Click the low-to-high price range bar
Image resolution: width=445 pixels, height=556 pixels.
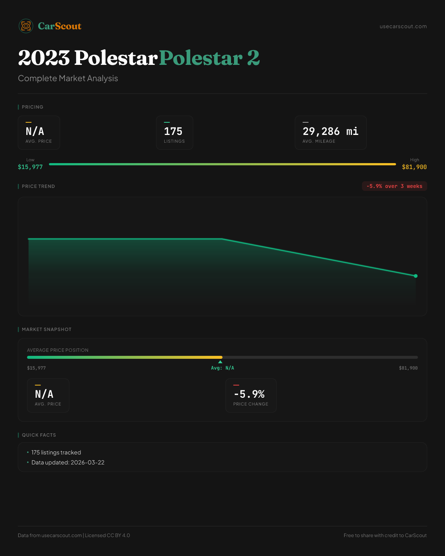tap(222, 164)
